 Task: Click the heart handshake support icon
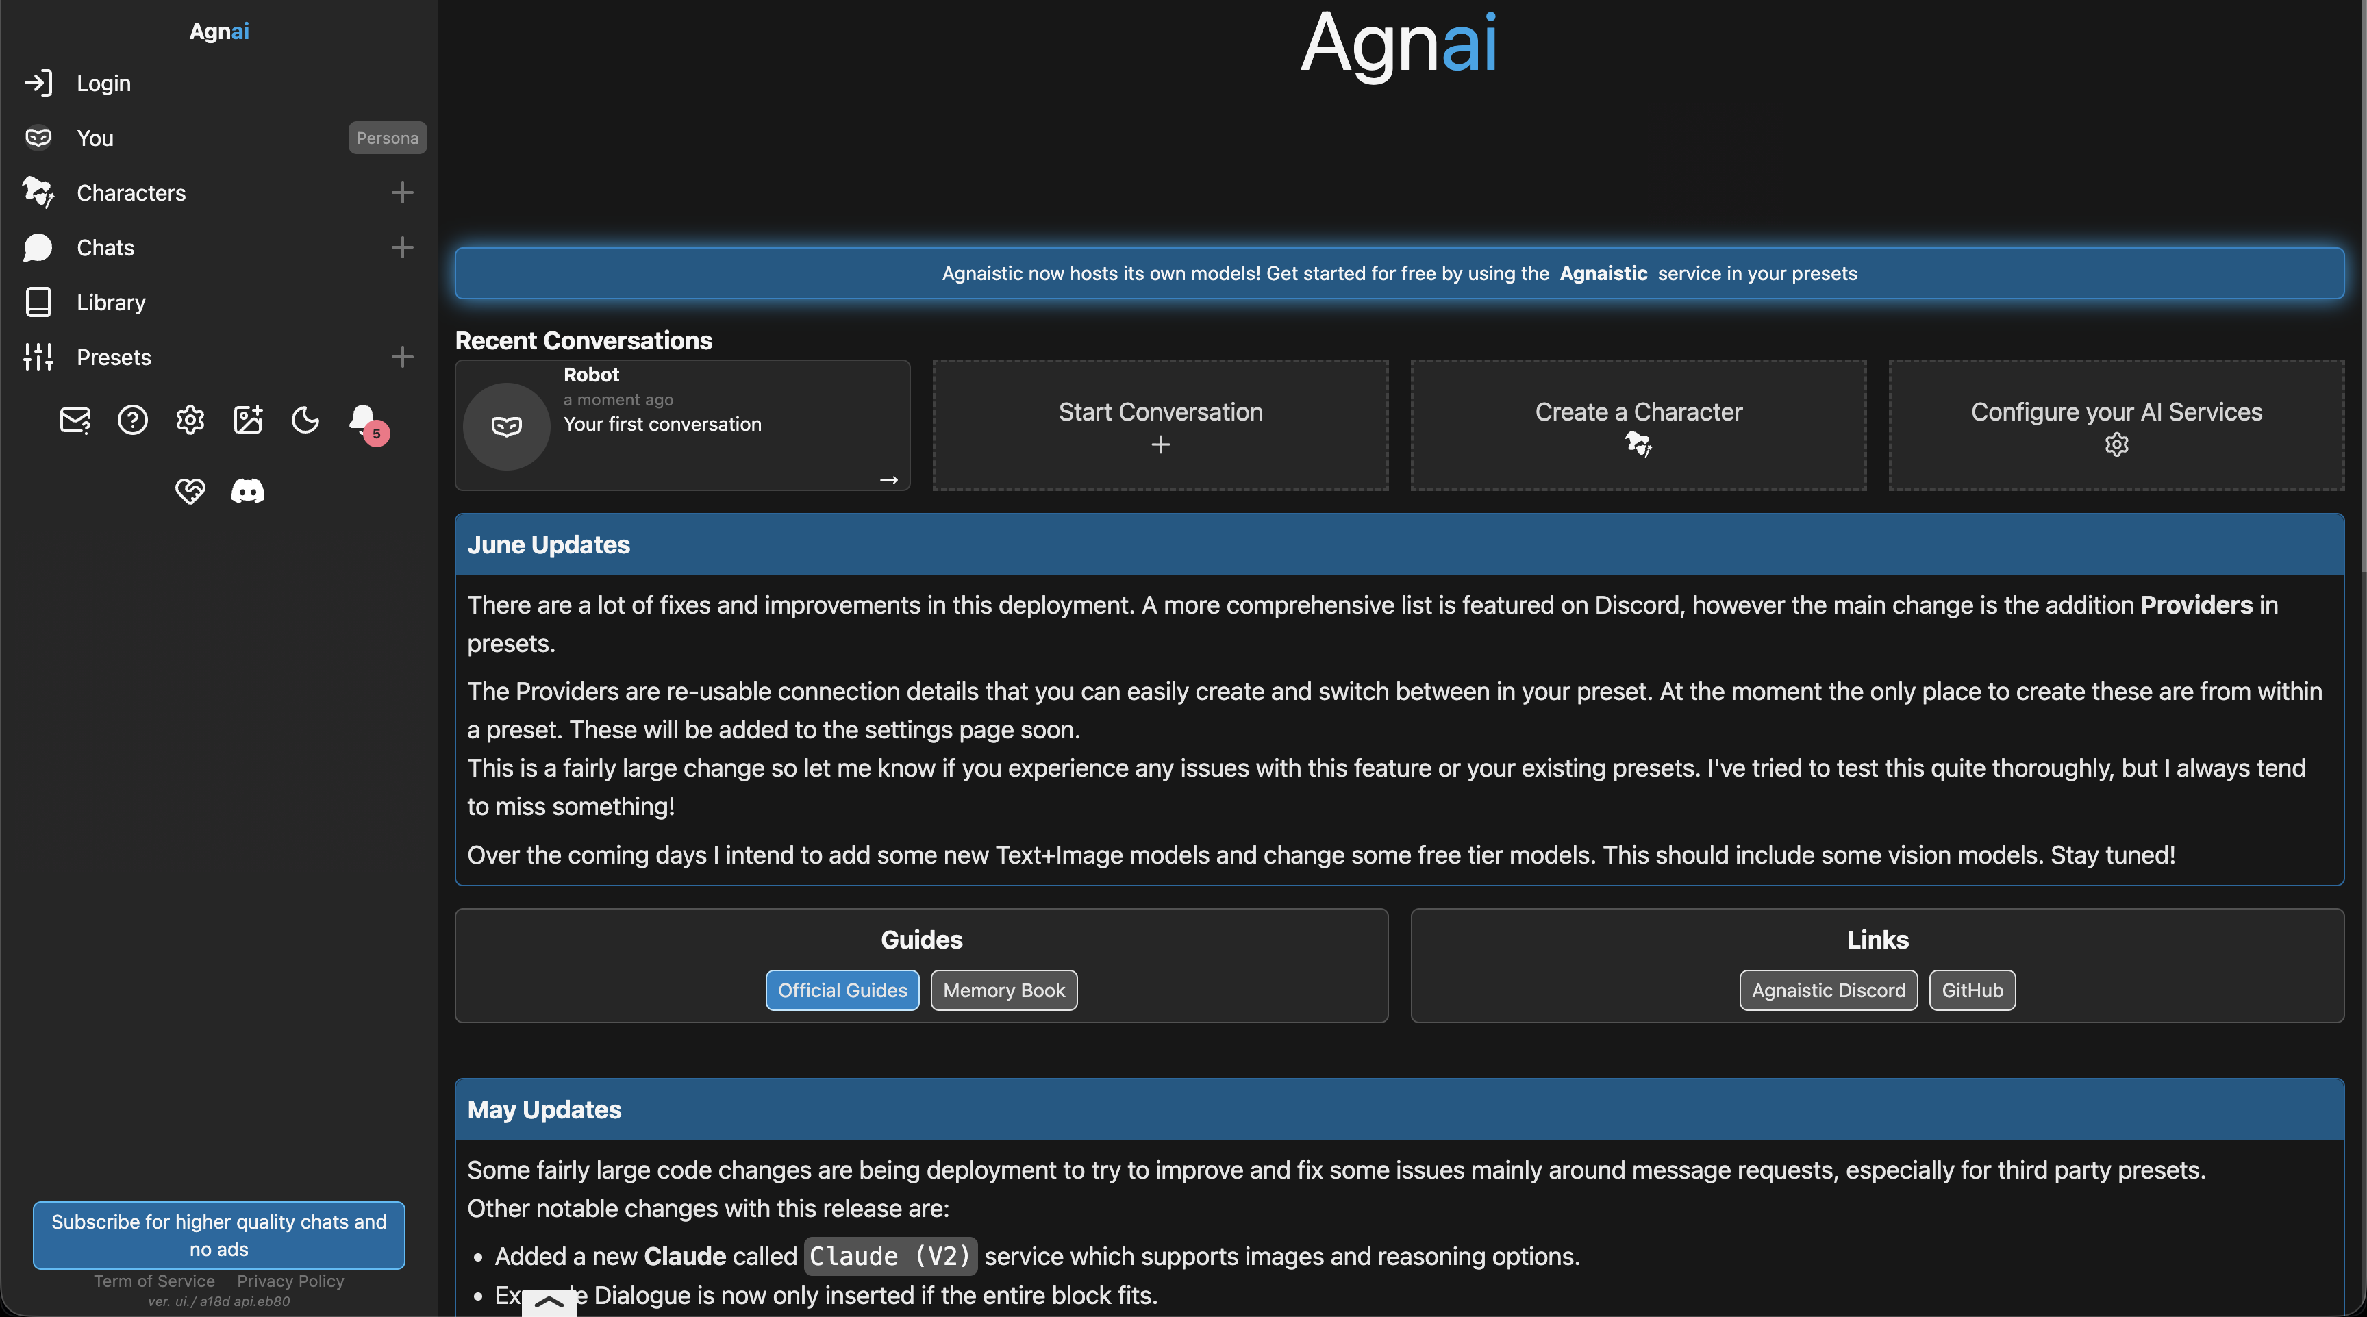click(x=190, y=491)
